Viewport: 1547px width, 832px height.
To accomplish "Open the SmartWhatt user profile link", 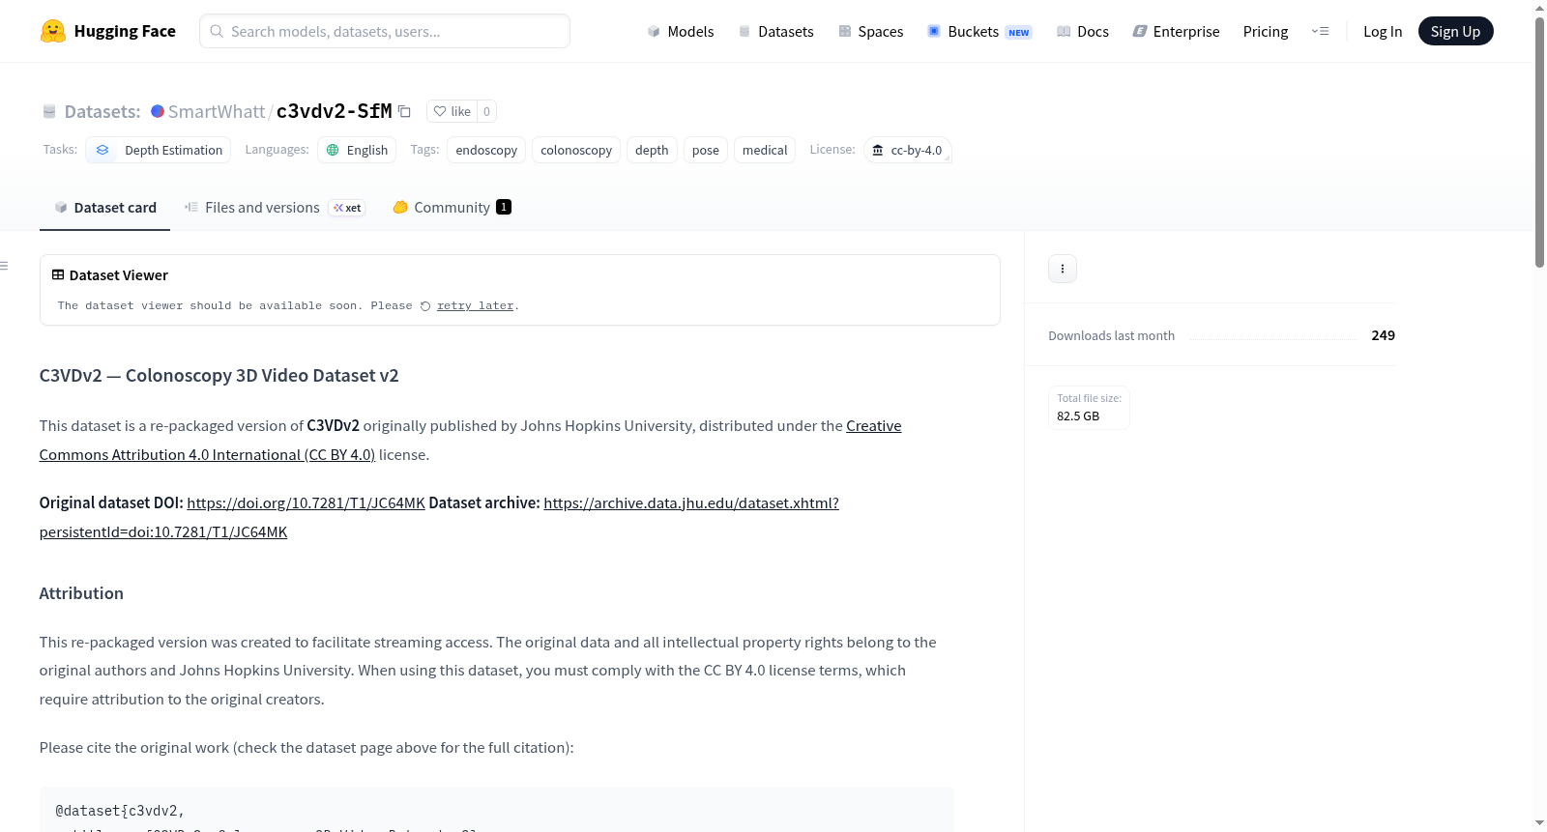I will (217, 111).
